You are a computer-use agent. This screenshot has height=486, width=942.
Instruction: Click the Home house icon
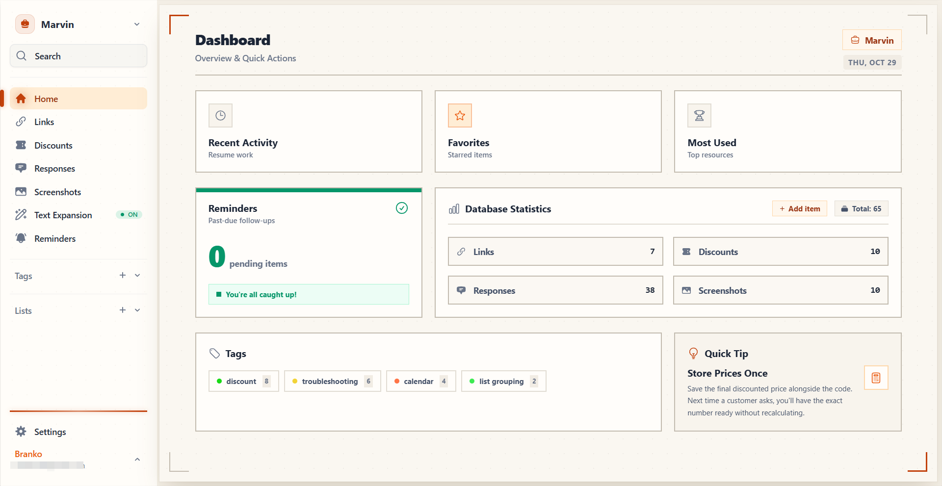[x=21, y=99]
